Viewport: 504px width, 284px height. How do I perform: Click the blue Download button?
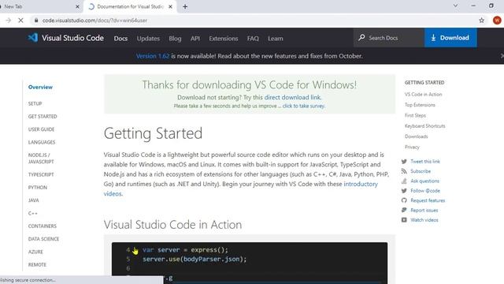450,38
